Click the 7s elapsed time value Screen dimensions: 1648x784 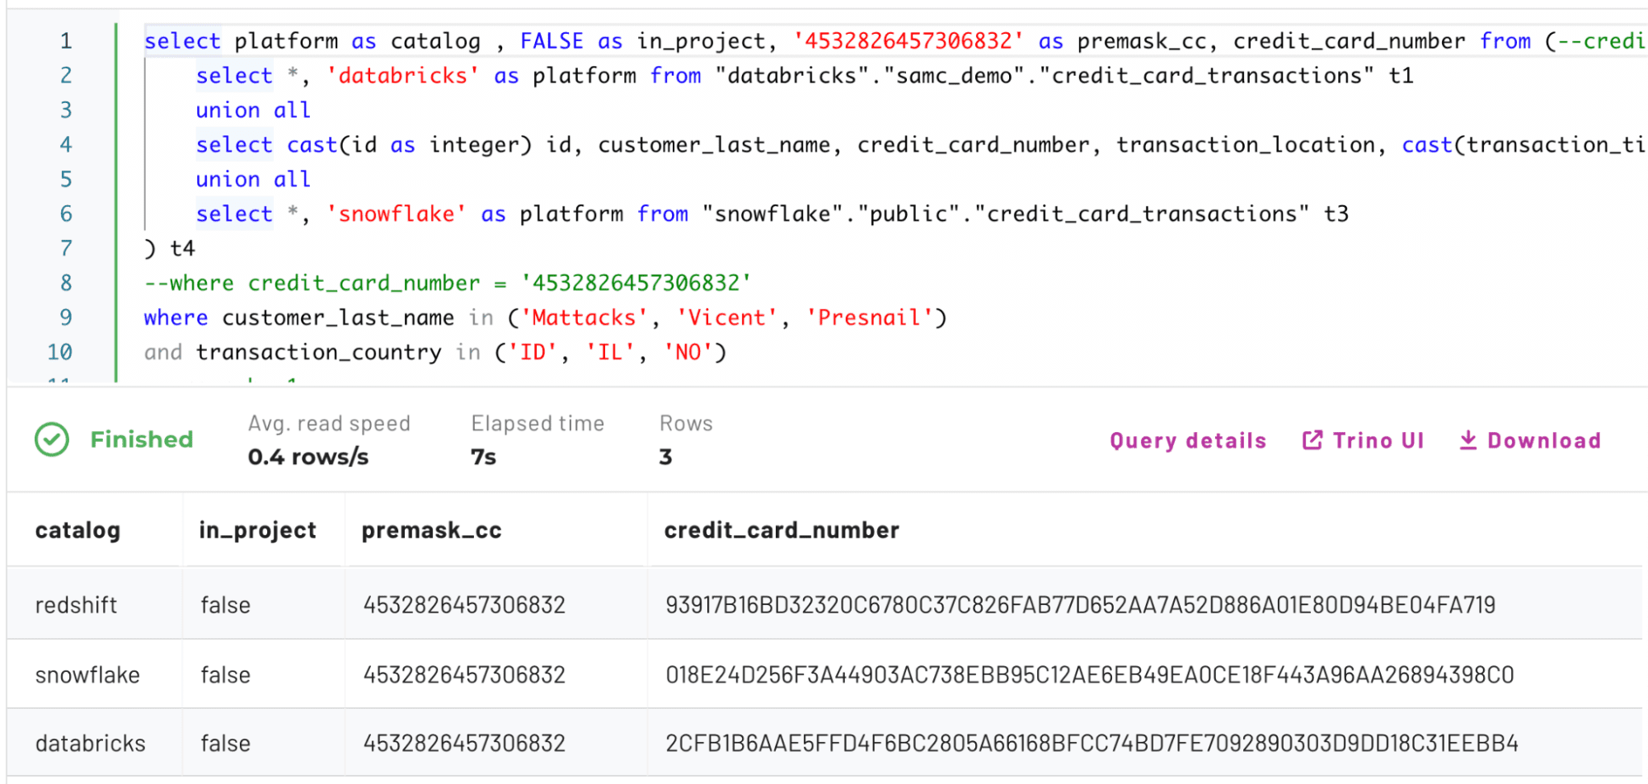pos(483,457)
